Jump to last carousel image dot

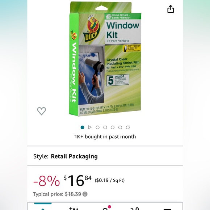pos(128,127)
